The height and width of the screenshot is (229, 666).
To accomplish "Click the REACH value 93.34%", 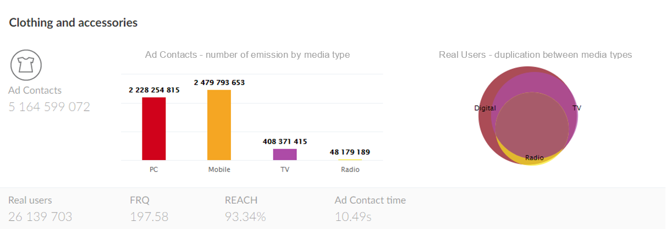I will (x=245, y=216).
